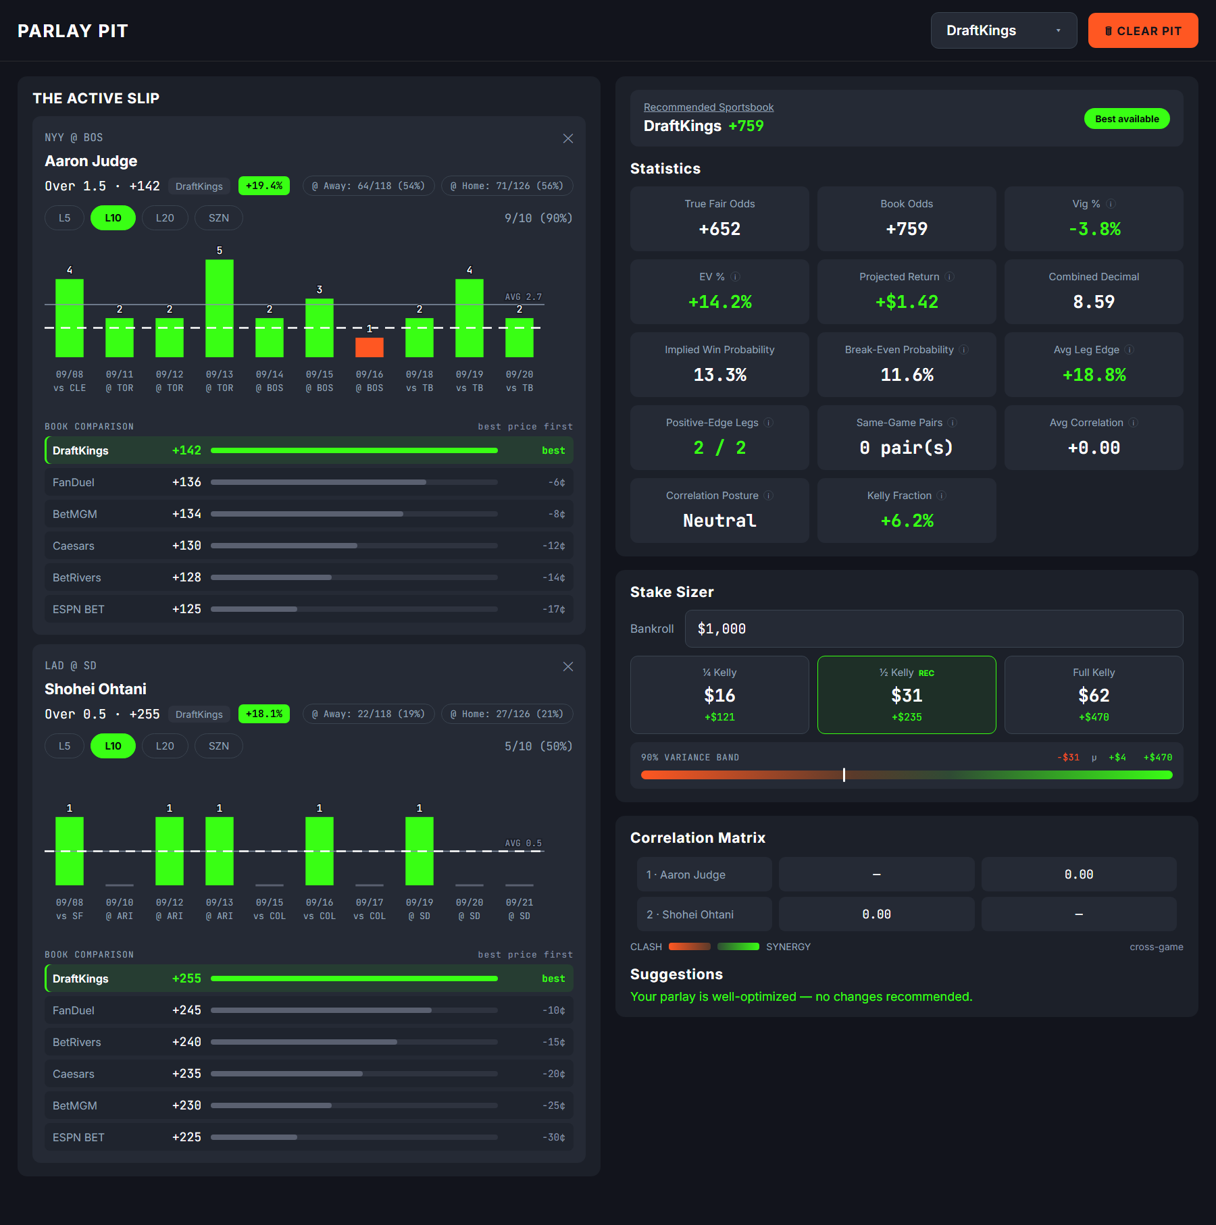Choose the ¼ Kelly $16 stake option
This screenshot has width=1216, height=1225.
pos(719,695)
